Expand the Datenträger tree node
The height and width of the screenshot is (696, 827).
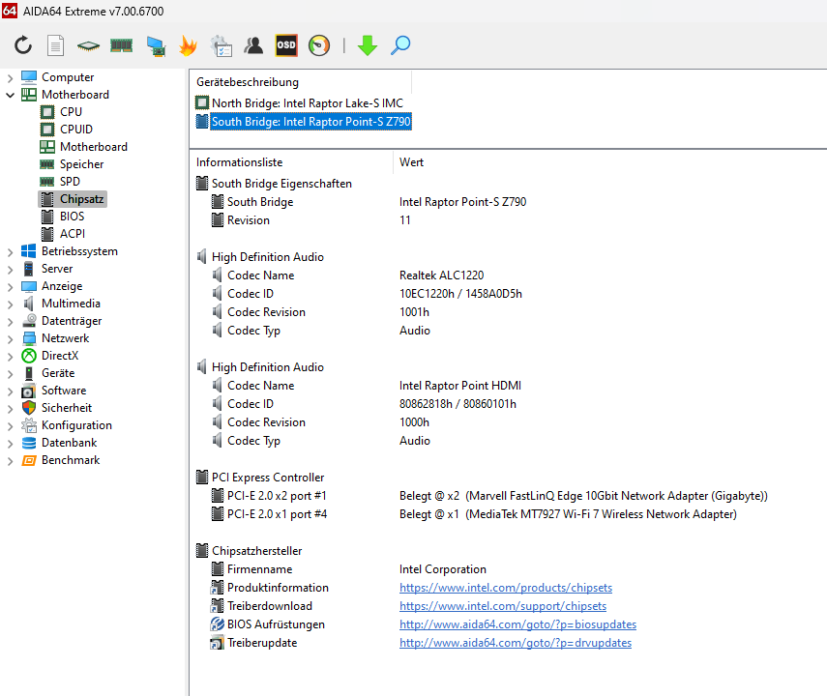[x=10, y=322]
